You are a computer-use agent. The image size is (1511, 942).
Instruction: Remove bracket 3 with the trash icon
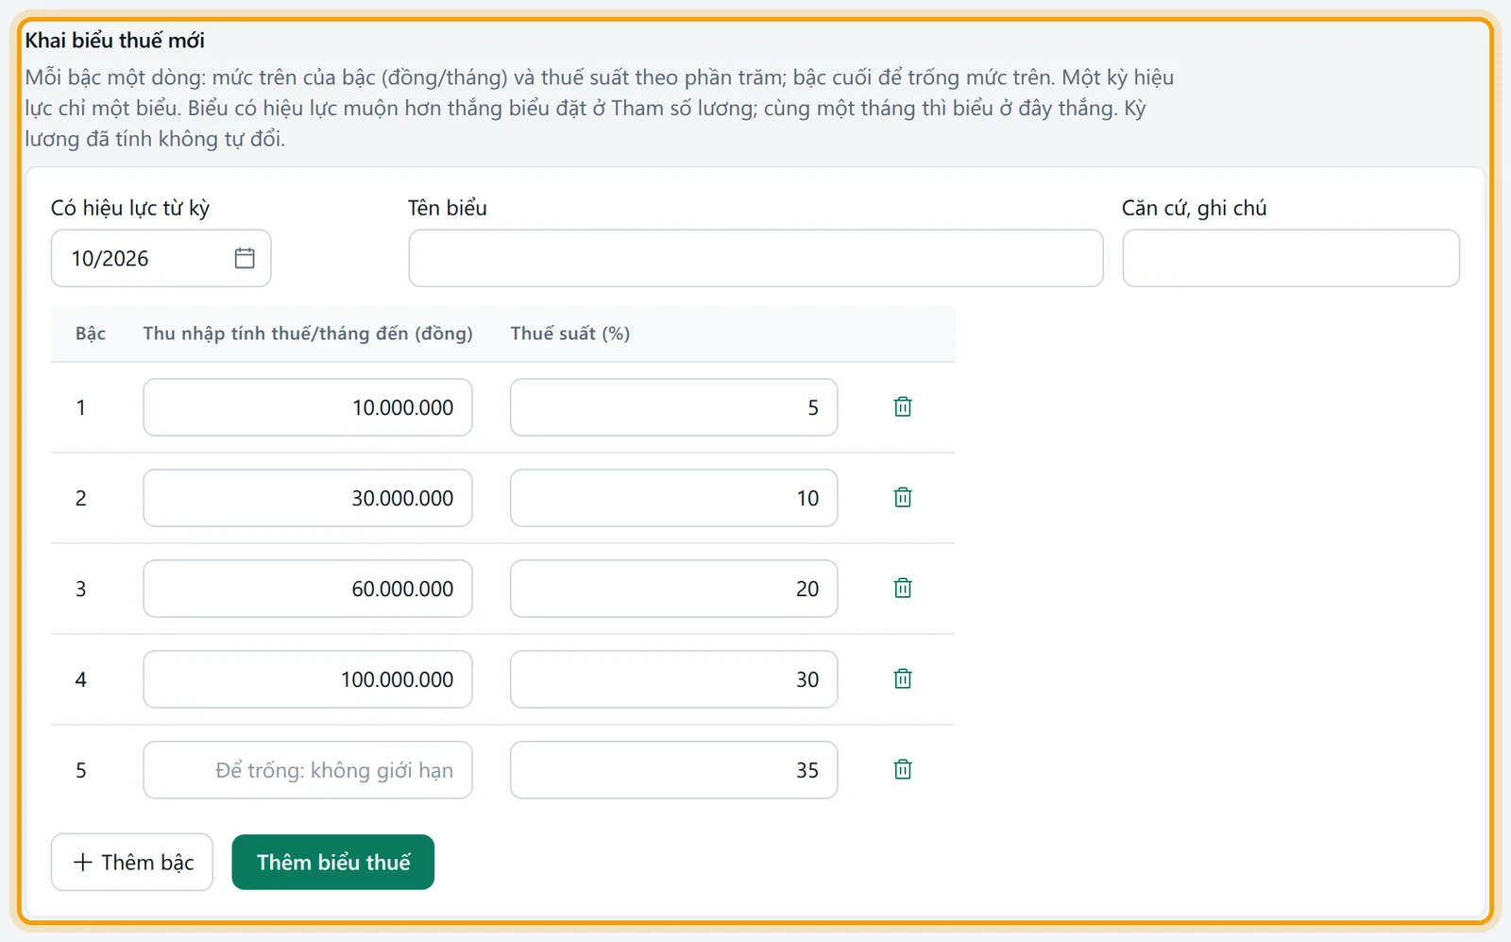pos(903,589)
